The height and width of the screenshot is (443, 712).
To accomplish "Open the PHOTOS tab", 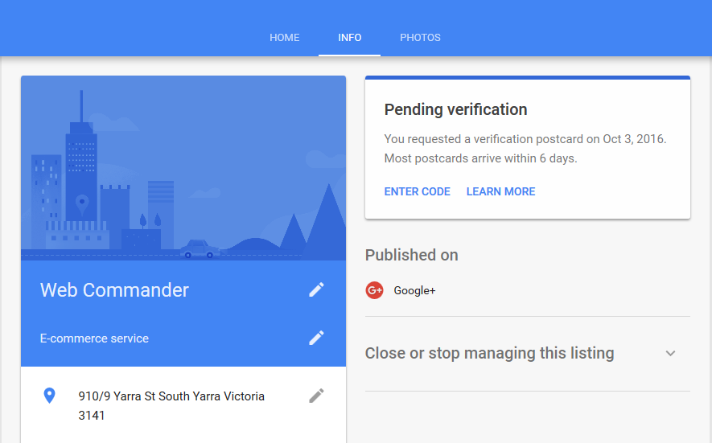I will [420, 38].
